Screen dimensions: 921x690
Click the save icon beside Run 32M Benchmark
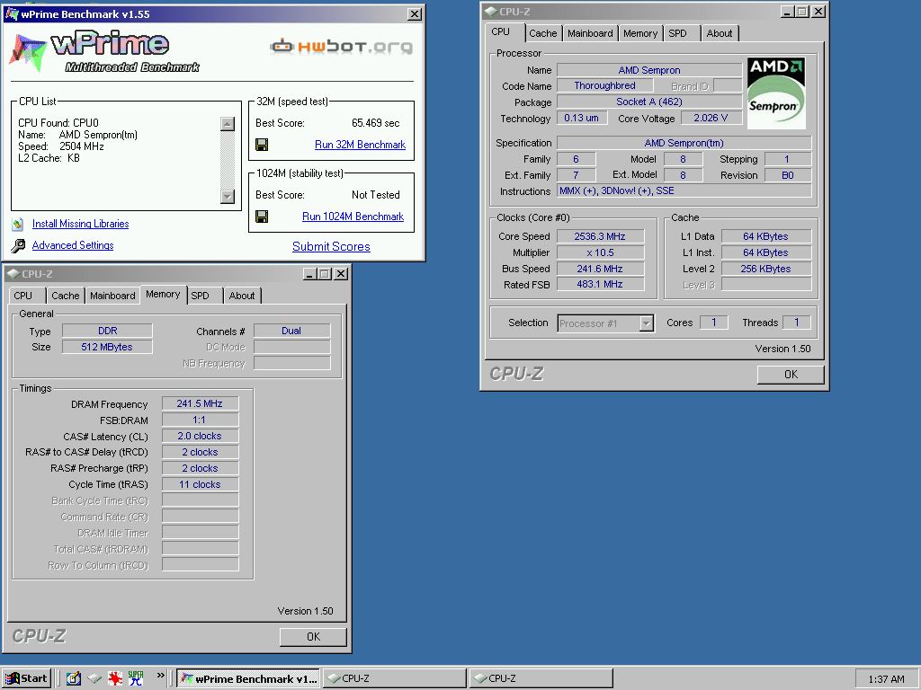[262, 145]
